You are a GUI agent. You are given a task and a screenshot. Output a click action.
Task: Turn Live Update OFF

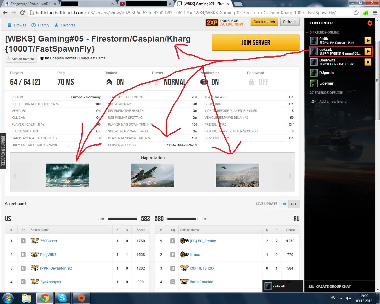click(294, 204)
